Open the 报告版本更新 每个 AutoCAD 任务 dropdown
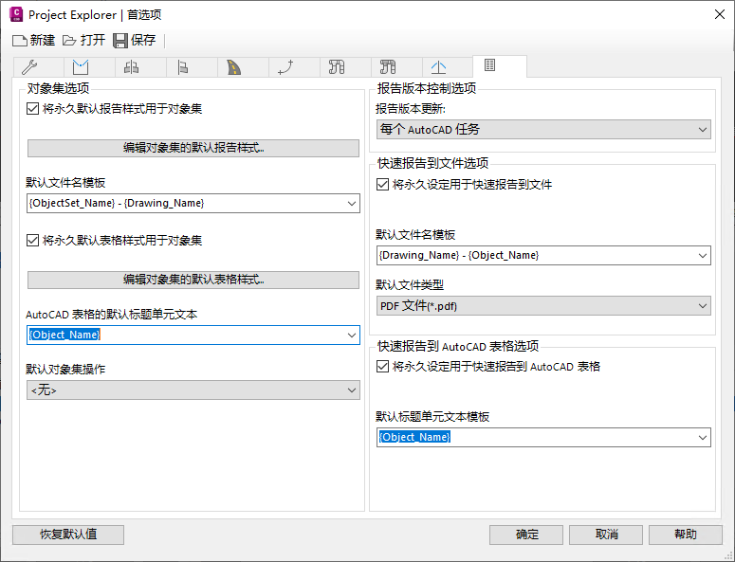The height and width of the screenshot is (562, 735). pos(543,129)
